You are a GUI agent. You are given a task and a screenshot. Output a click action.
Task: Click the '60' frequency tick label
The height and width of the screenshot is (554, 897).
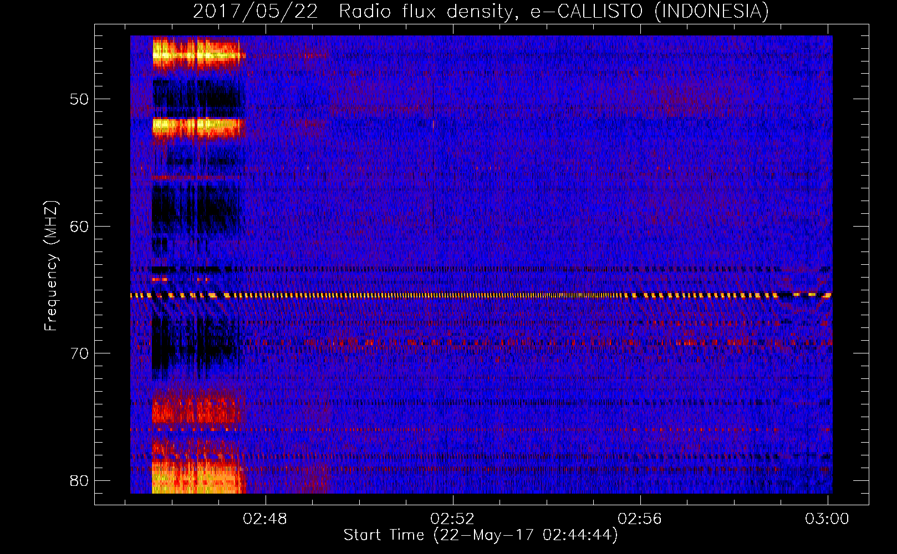point(80,226)
